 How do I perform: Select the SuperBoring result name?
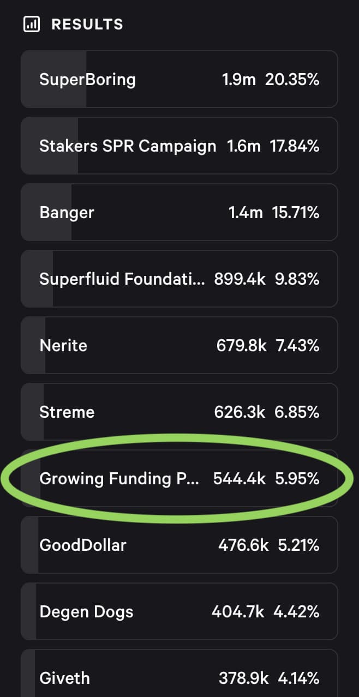click(87, 80)
